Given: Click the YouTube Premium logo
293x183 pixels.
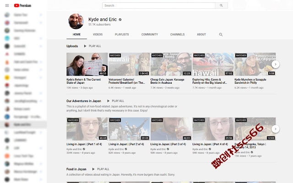Looking at the screenshot, I should [22, 5].
